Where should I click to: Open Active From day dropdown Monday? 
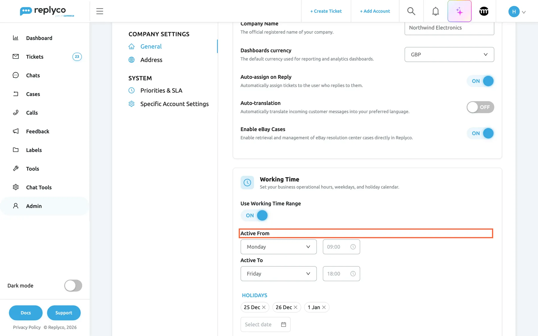pyautogui.click(x=279, y=247)
